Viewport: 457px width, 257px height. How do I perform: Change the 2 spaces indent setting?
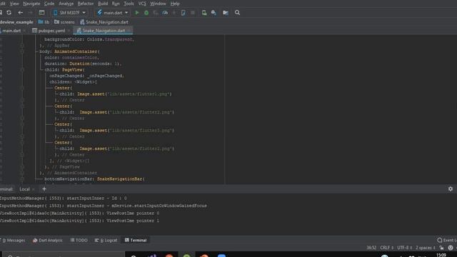pyautogui.click(x=426, y=248)
